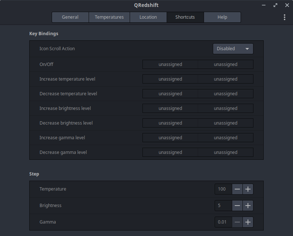Assign first Decrease temperature level shortcut
This screenshot has height=236, width=293.
(170, 94)
